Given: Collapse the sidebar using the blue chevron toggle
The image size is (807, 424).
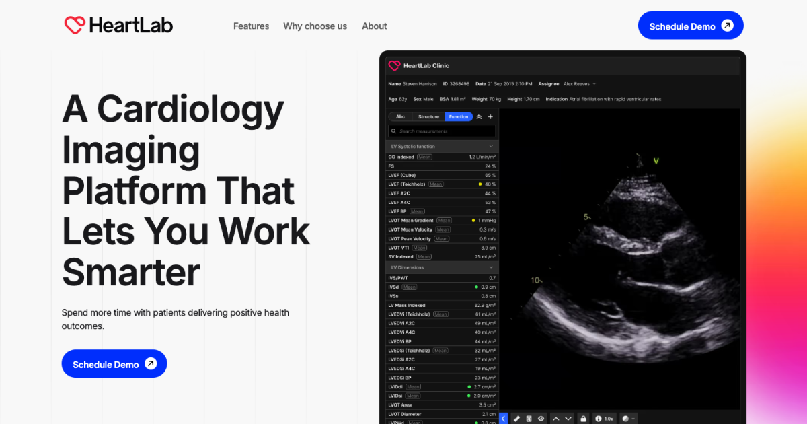Looking at the screenshot, I should pyautogui.click(x=503, y=419).
